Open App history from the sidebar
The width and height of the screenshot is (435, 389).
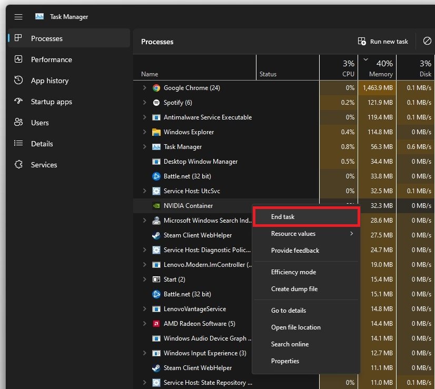coord(50,81)
